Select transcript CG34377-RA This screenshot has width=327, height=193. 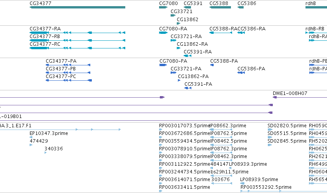77,33
